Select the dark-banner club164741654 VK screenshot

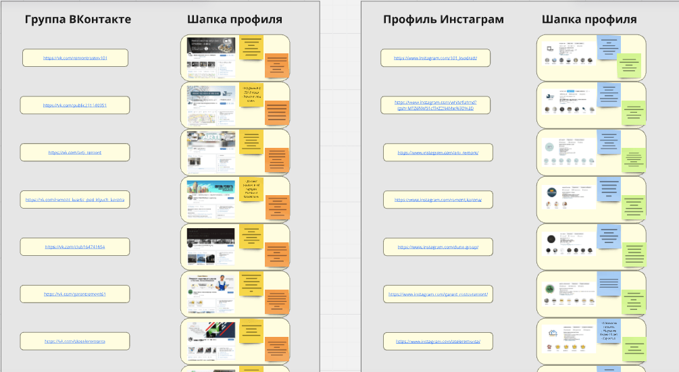(x=211, y=246)
